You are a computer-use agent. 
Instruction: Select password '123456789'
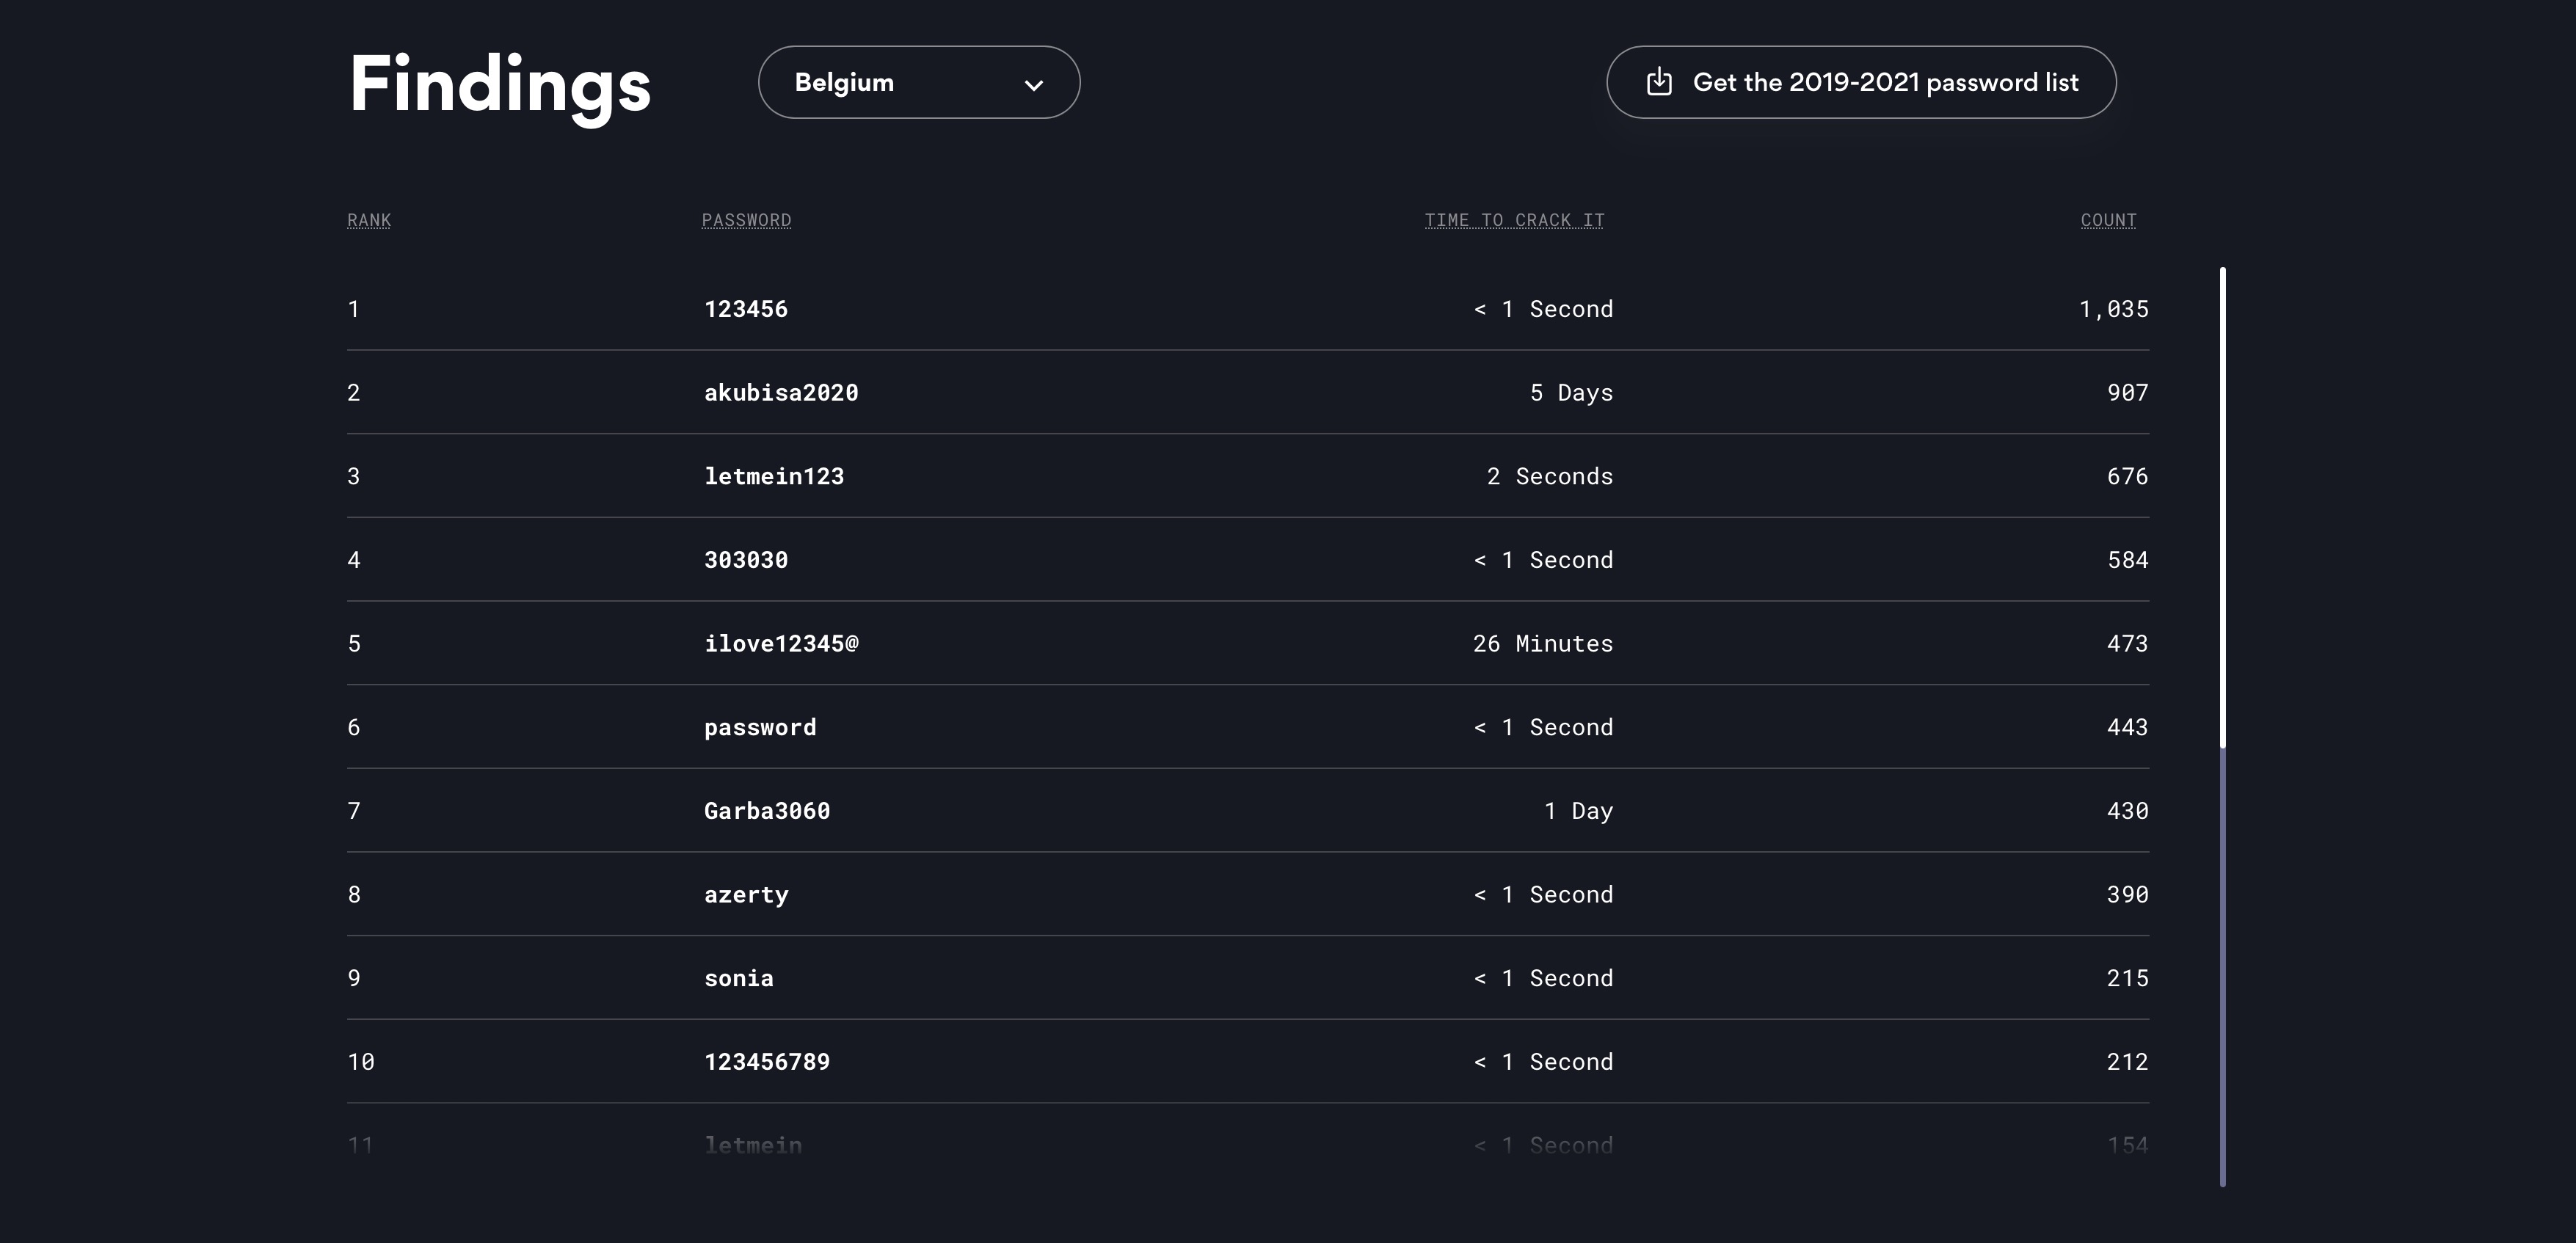pos(767,1062)
